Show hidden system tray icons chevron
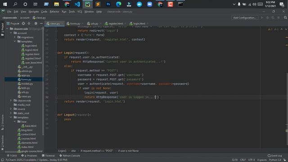 [x=234, y=4]
